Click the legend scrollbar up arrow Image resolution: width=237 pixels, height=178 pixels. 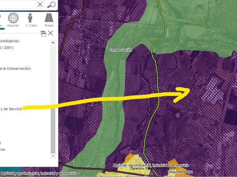coord(53,43)
